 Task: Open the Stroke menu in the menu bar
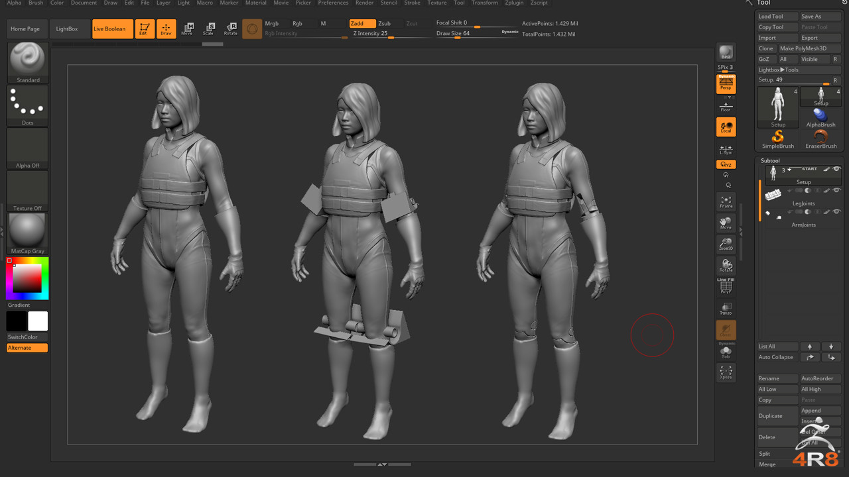coord(413,3)
